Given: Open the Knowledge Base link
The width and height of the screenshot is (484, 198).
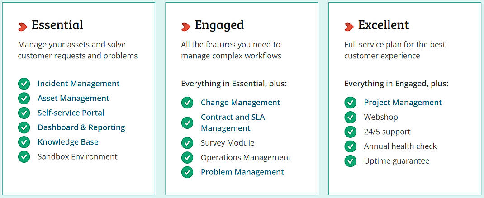Looking at the screenshot, I should click(68, 142).
